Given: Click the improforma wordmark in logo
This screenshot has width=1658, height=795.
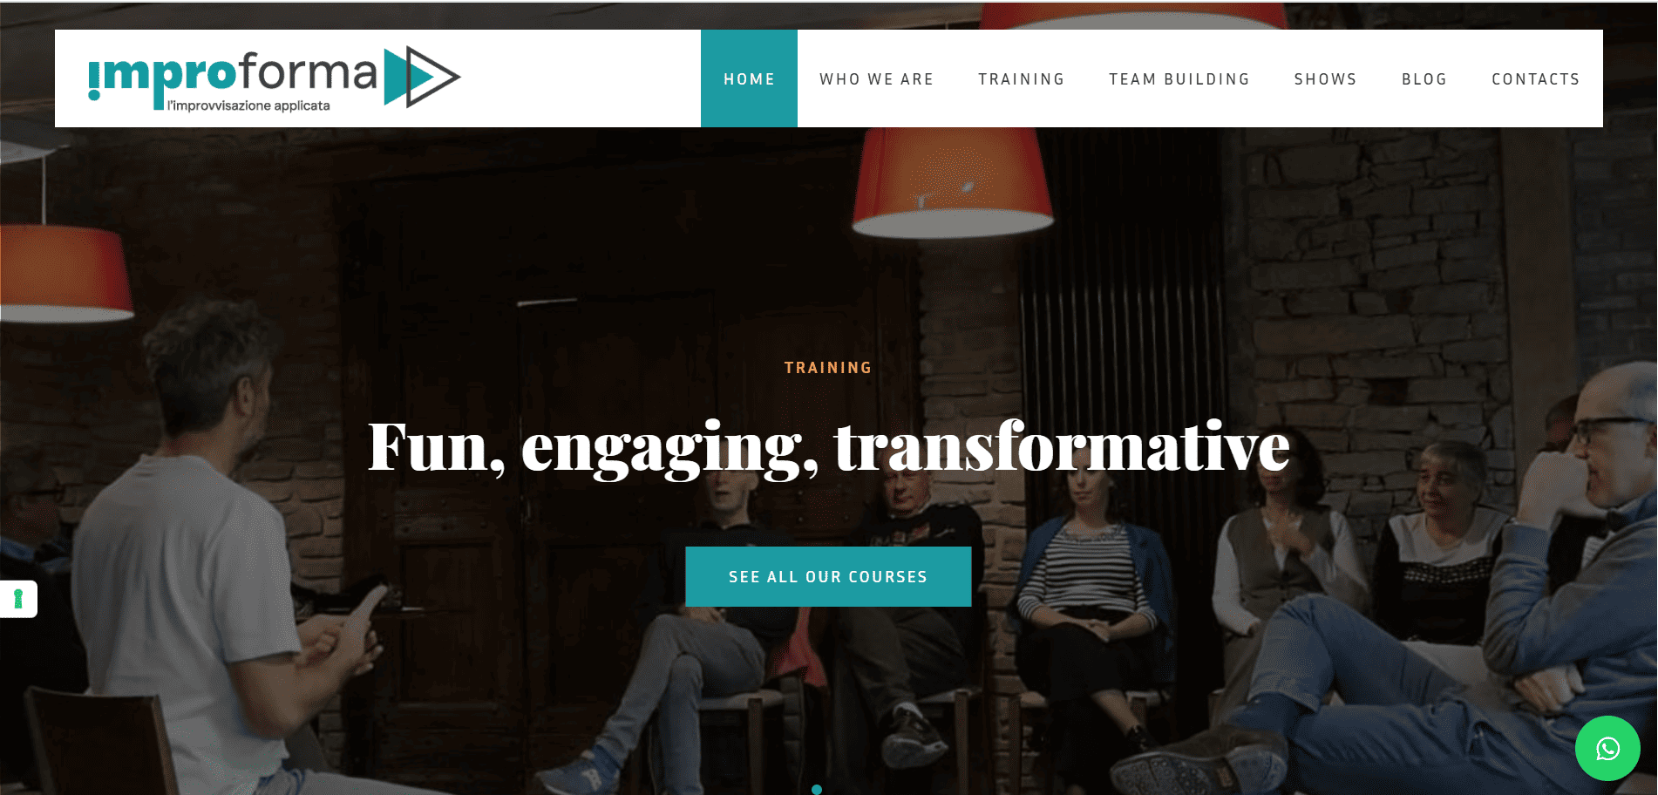Looking at the screenshot, I should [233, 74].
